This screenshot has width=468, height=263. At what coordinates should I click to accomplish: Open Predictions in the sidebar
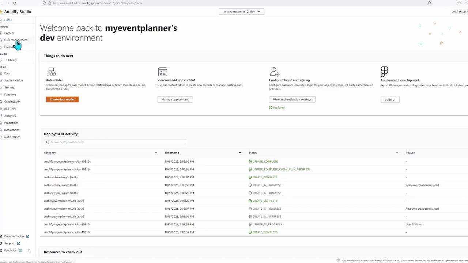tap(11, 123)
